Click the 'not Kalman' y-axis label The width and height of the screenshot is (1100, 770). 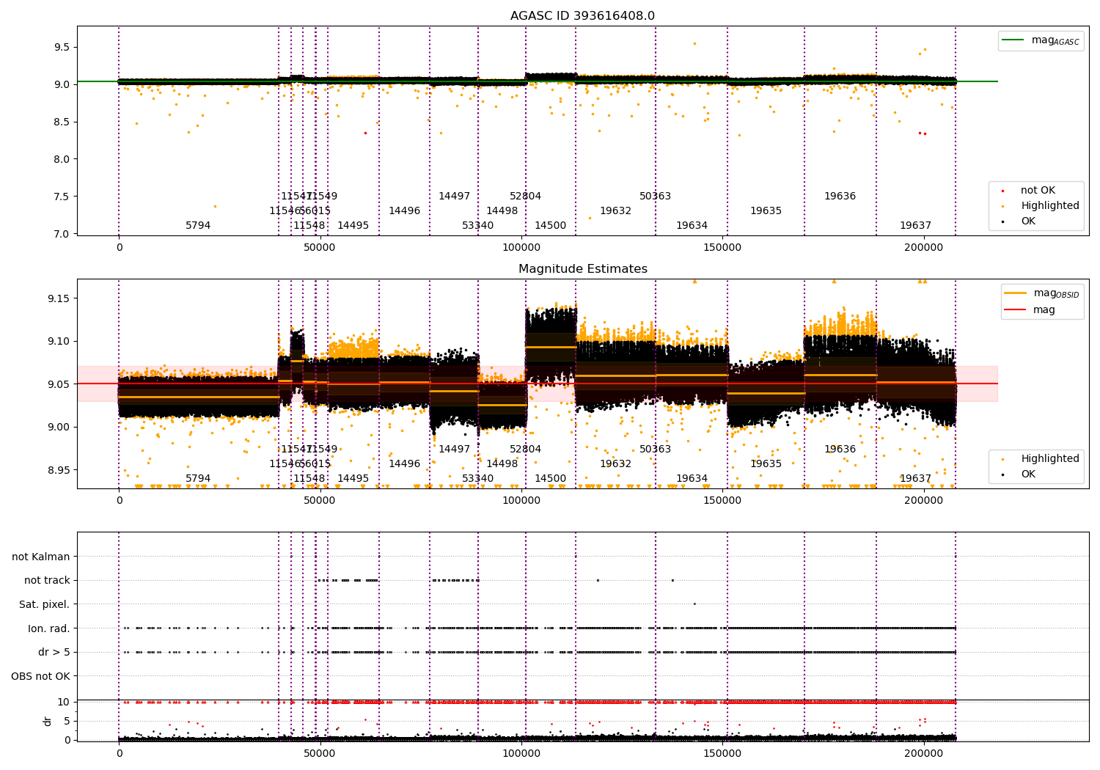(41, 557)
